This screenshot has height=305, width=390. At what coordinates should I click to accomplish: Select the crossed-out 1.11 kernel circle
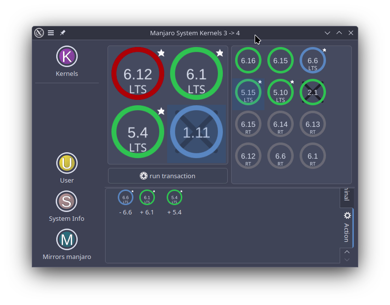(196, 132)
